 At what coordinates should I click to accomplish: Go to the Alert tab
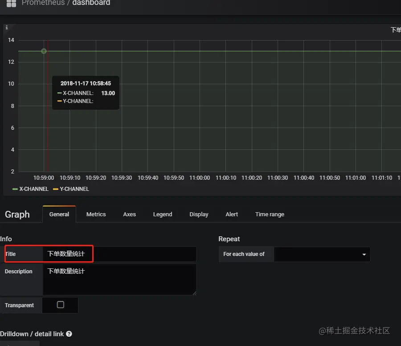pos(232,214)
